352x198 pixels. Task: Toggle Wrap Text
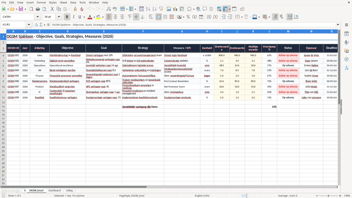click(x=151, y=17)
